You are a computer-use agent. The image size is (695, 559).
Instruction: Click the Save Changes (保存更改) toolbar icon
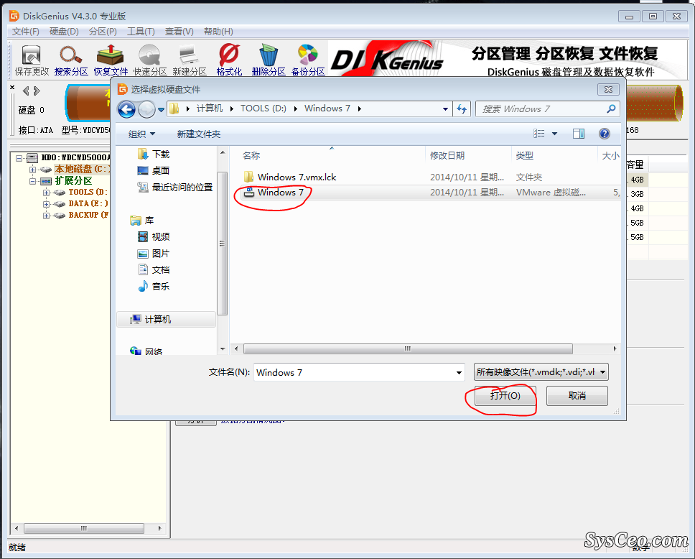tap(32, 60)
